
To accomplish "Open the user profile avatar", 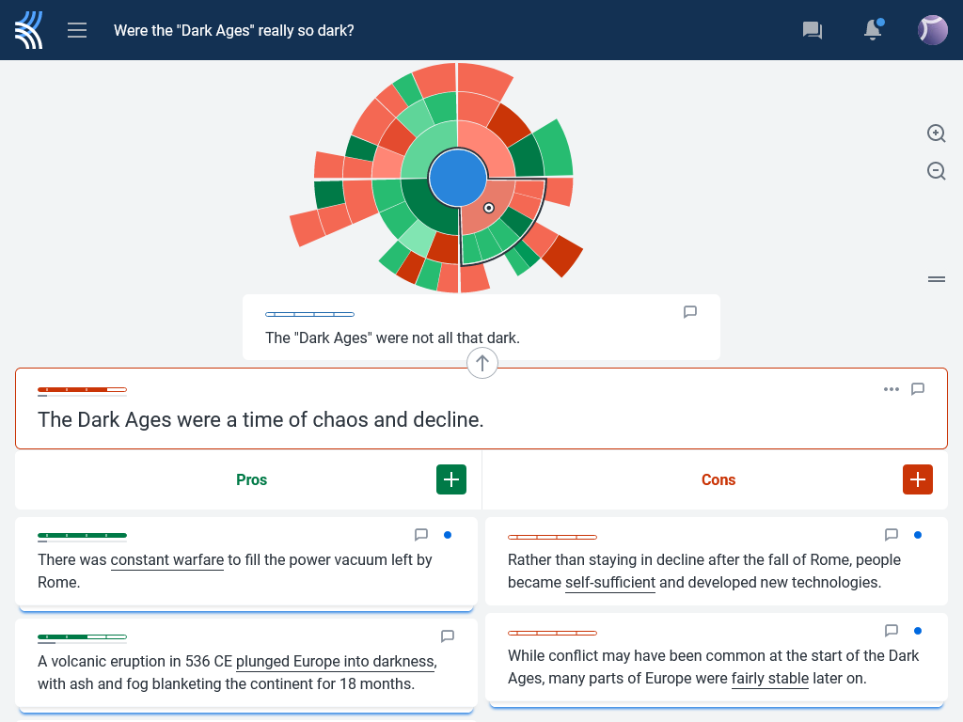I will (x=932, y=30).
